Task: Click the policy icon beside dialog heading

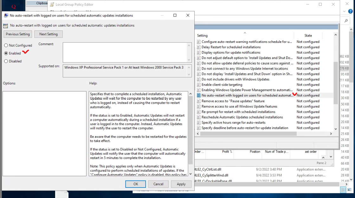Action: coord(6,26)
